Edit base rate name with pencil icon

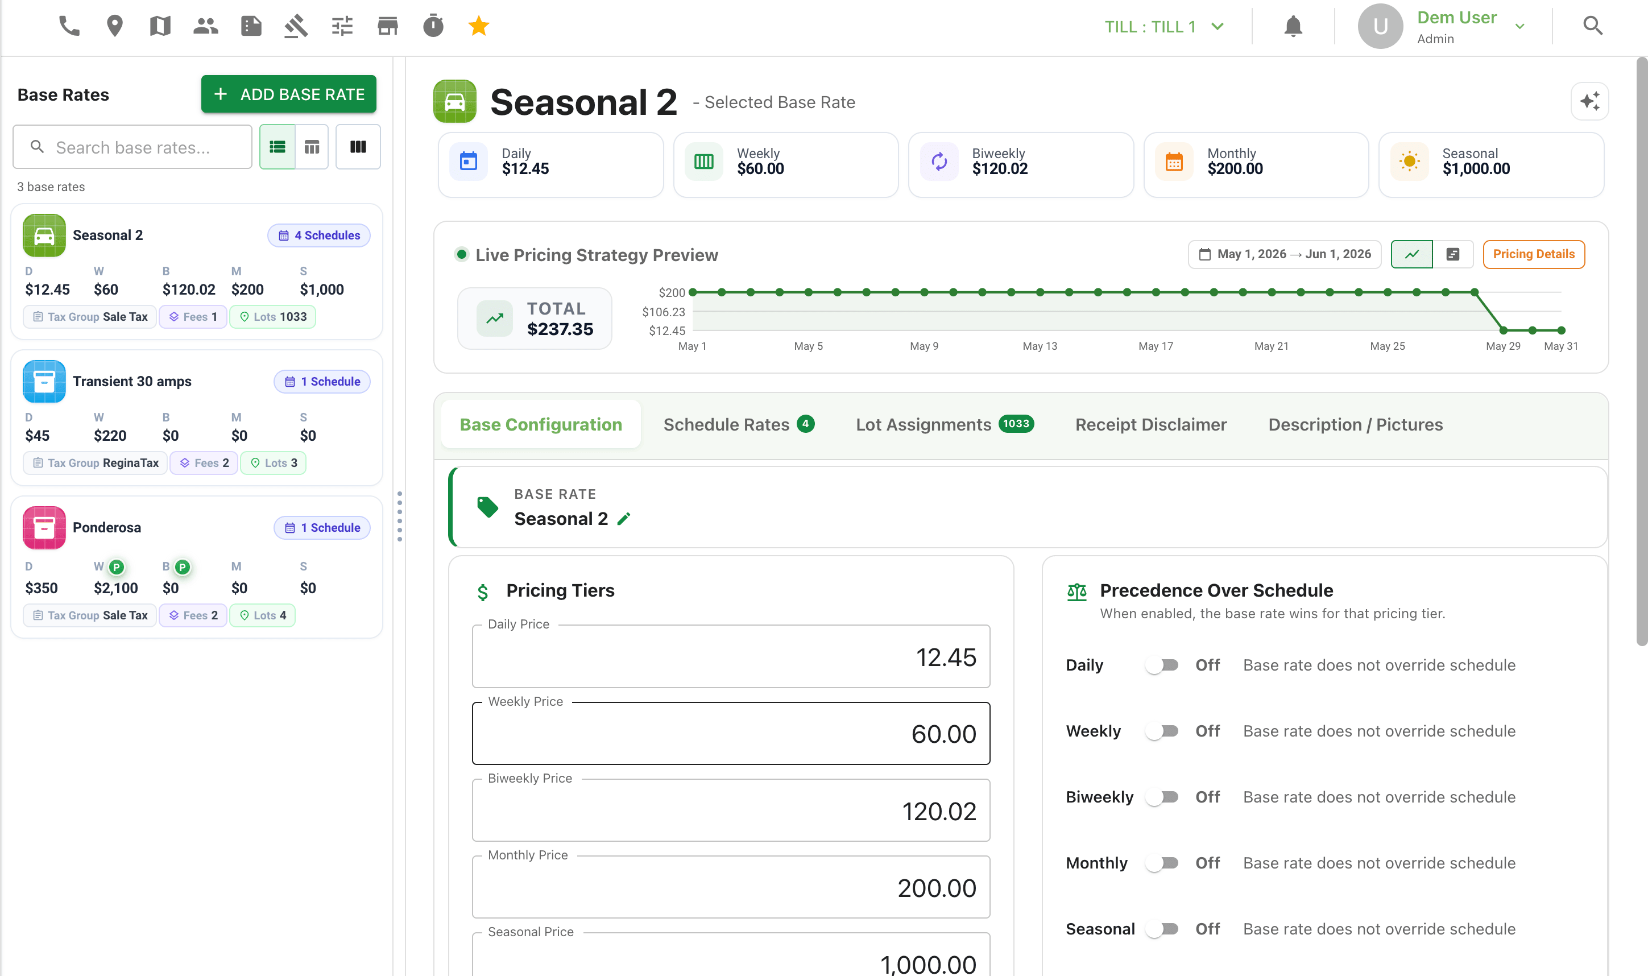point(624,519)
